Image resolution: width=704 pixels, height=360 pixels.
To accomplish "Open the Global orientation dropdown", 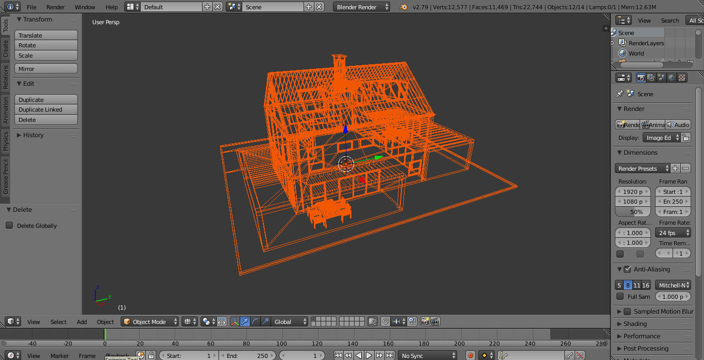I will pos(290,321).
